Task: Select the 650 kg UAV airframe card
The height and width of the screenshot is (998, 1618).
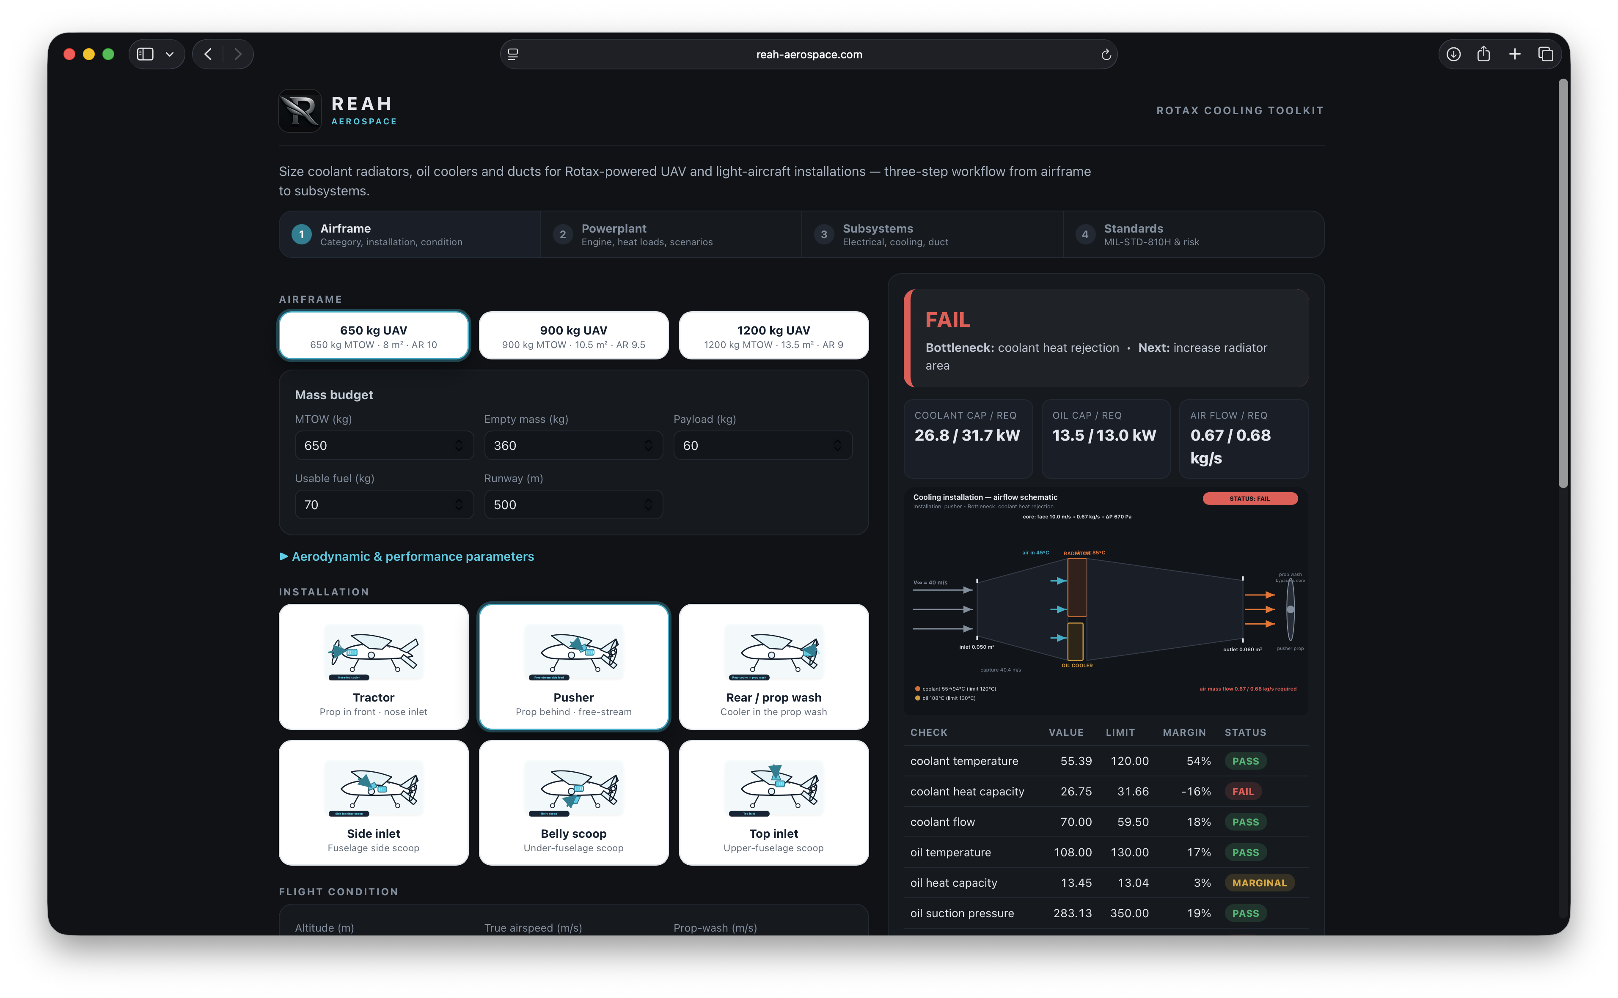Action: point(374,335)
